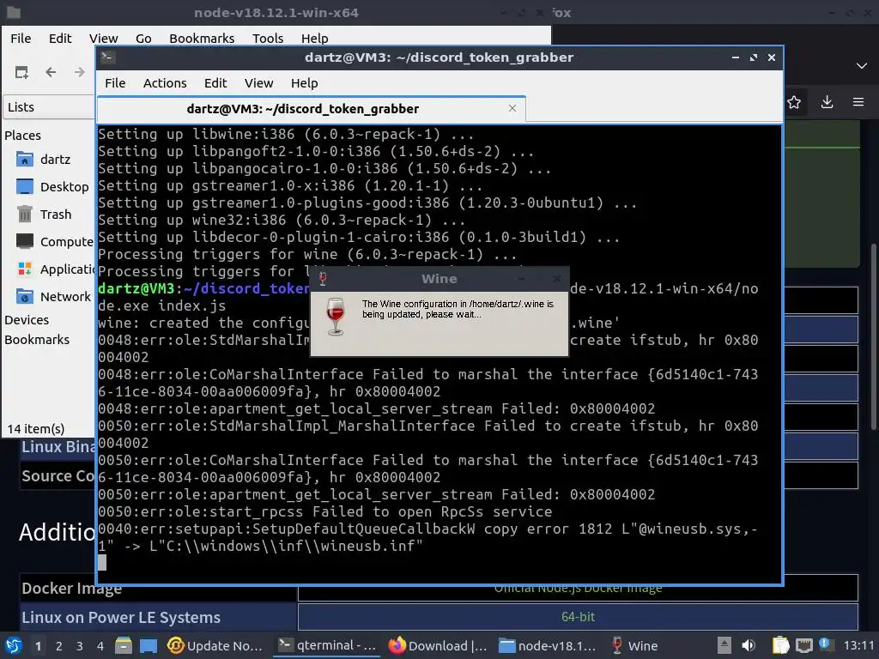Click the Wine configuration update message
Screen dimensions: 879x659
458,309
